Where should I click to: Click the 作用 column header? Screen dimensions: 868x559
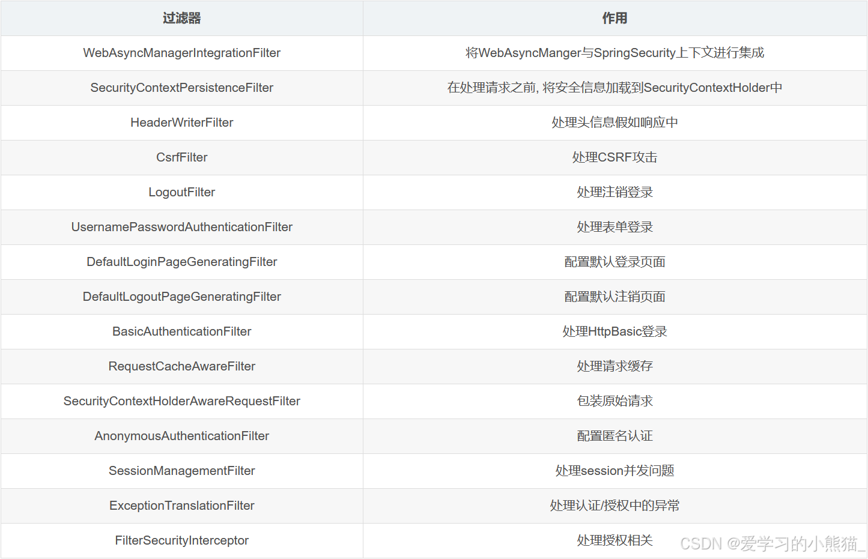click(x=615, y=18)
